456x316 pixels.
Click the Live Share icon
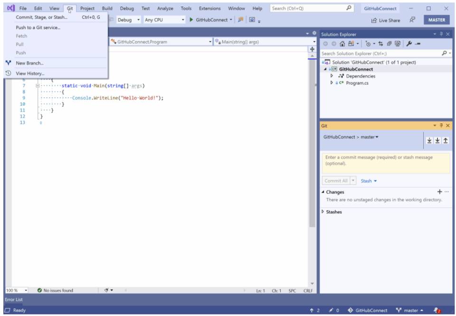(374, 20)
